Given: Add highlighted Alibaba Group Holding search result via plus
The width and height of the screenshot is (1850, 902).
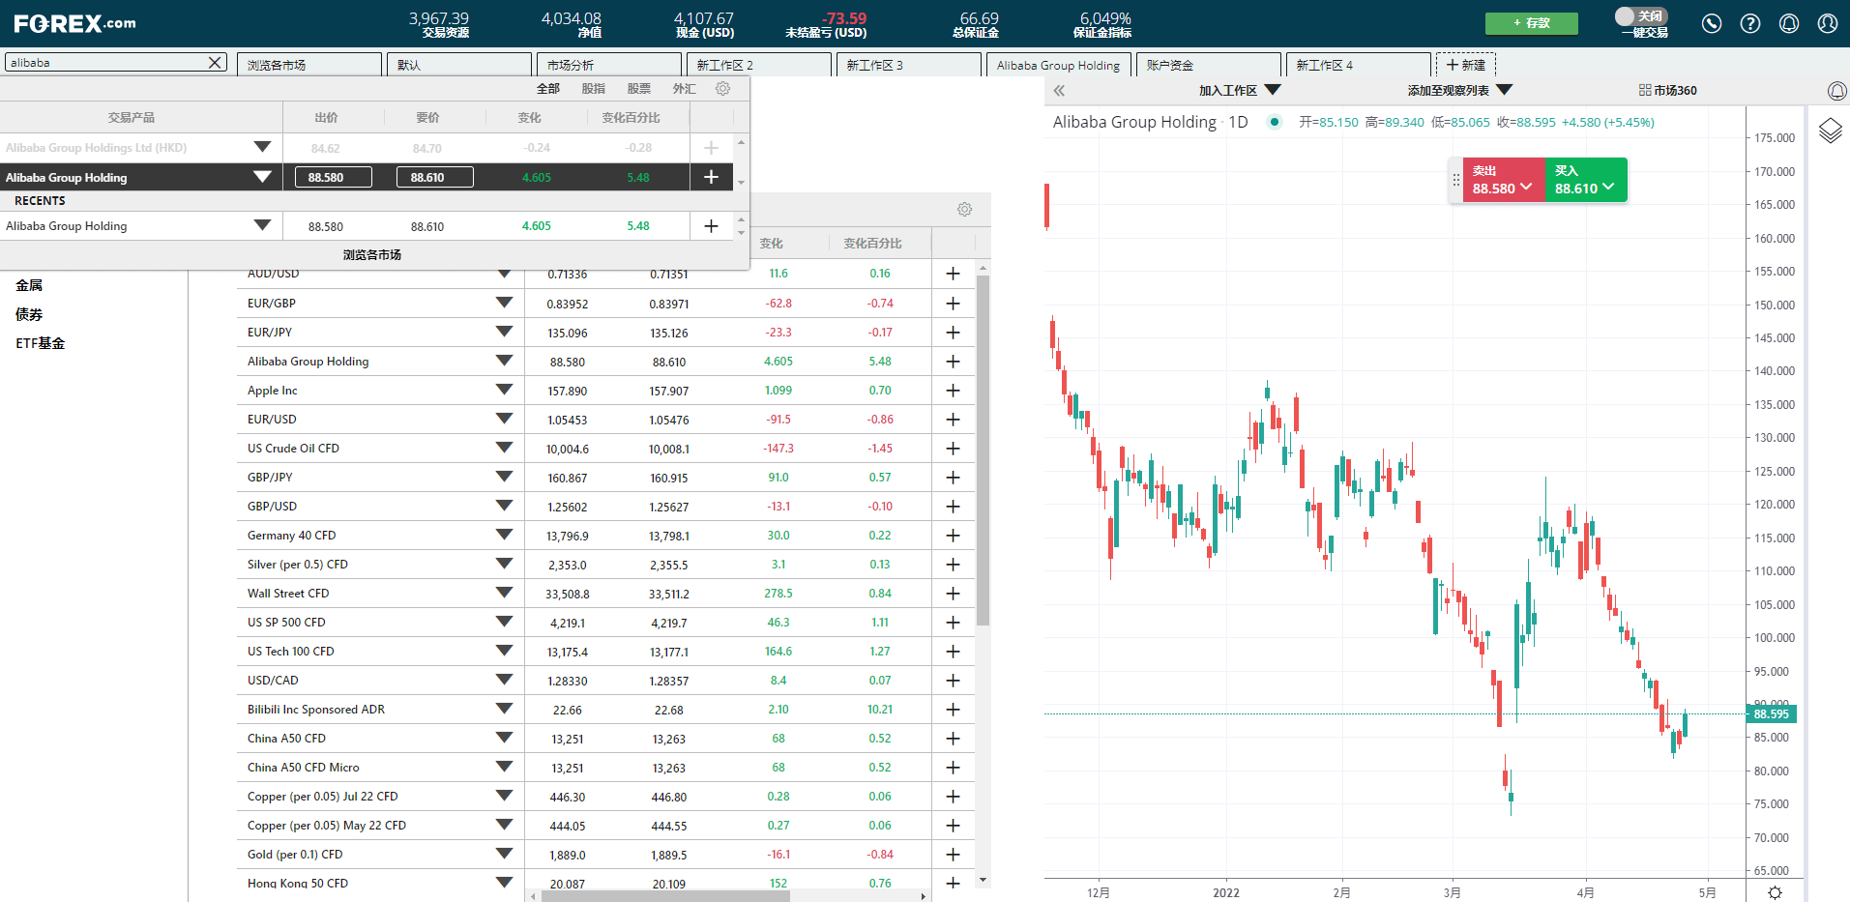Looking at the screenshot, I should pyautogui.click(x=711, y=177).
